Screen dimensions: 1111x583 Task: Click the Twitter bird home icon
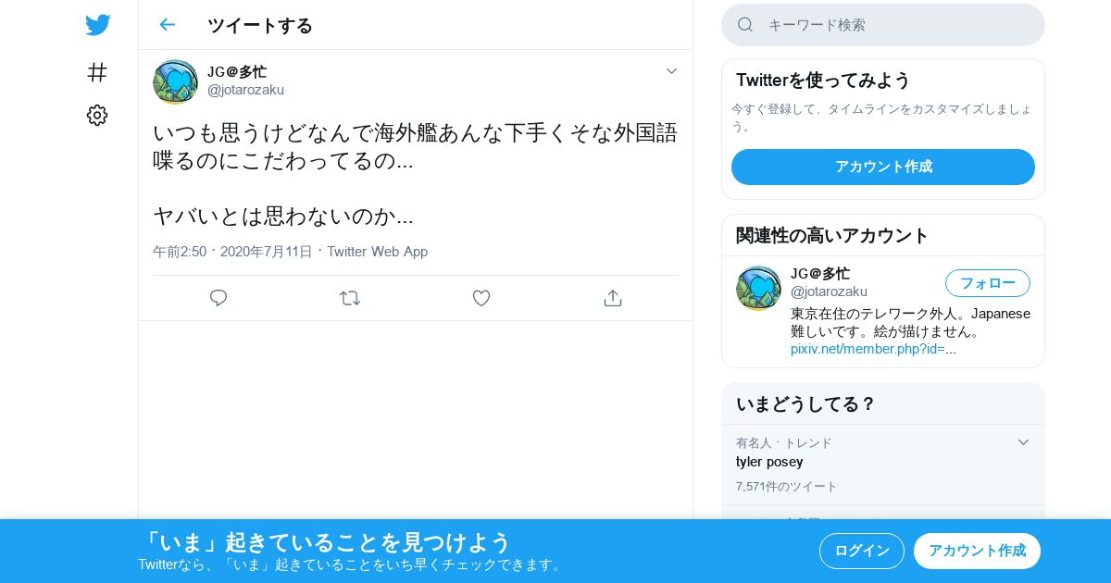[x=97, y=25]
